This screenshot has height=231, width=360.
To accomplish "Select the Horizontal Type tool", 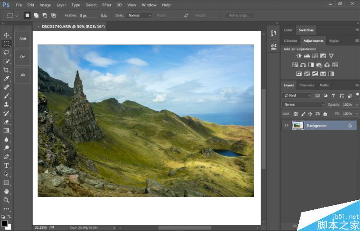I will coord(6,165).
